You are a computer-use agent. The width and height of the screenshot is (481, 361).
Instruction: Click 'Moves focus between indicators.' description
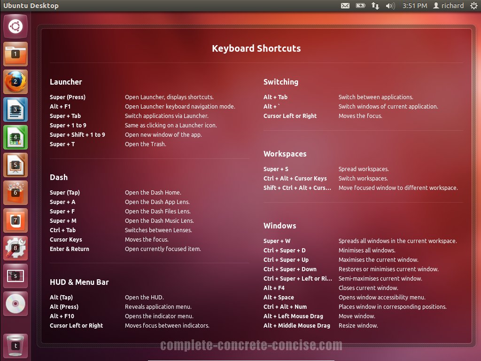(x=167, y=326)
